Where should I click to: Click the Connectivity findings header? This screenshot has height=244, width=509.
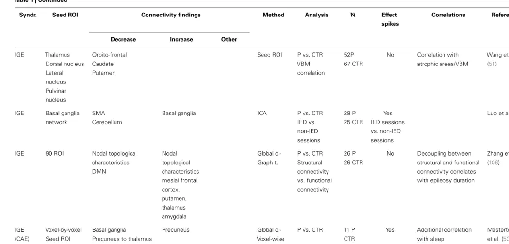click(x=171, y=15)
